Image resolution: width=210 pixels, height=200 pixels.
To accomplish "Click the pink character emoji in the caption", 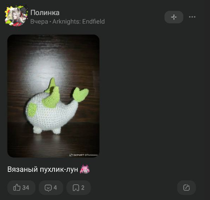I will pos(85,169).
